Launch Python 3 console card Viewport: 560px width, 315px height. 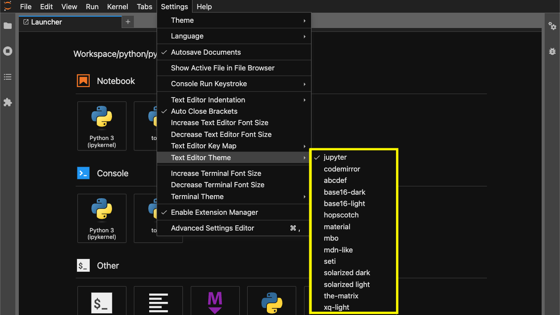pos(102,218)
